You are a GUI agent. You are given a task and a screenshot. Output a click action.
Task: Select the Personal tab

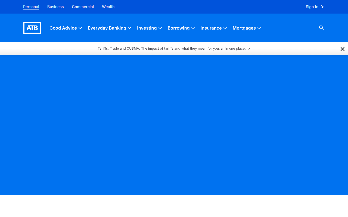point(31,7)
